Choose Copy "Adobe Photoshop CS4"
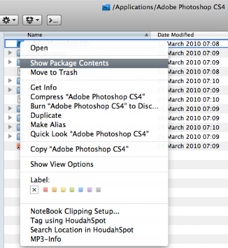Viewport: 228px width, 248px height. tap(94, 149)
